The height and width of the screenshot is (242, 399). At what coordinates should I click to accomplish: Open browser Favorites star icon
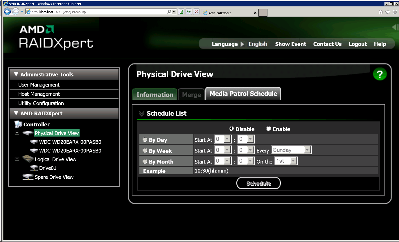tap(388, 12)
